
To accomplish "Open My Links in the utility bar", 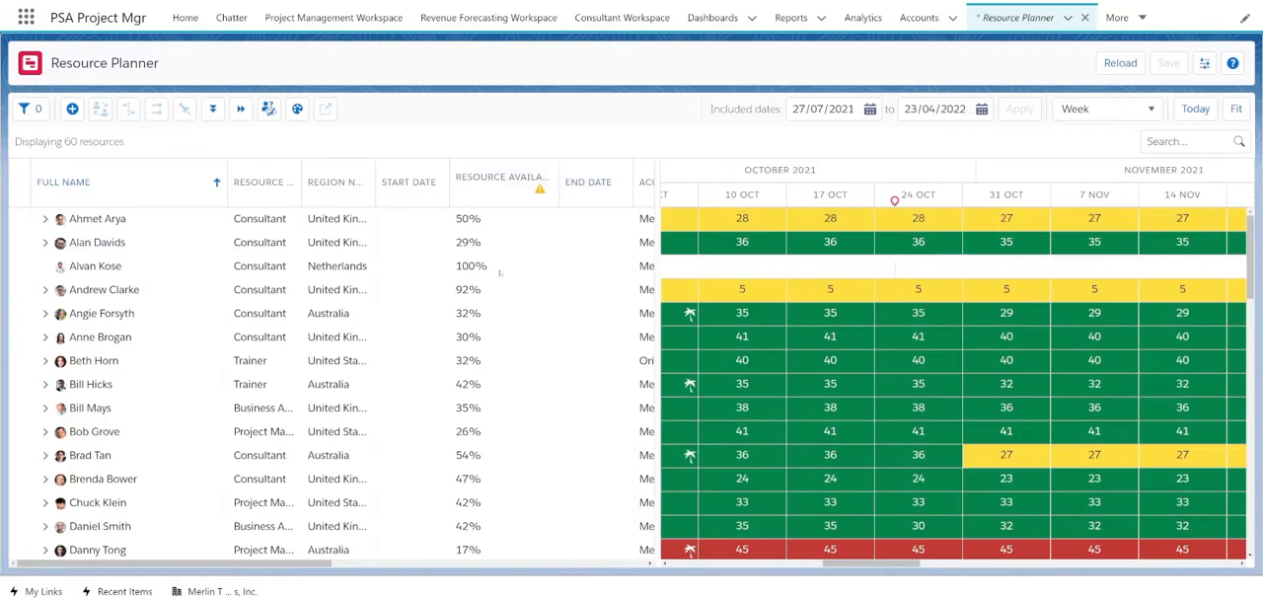I will click(x=36, y=591).
